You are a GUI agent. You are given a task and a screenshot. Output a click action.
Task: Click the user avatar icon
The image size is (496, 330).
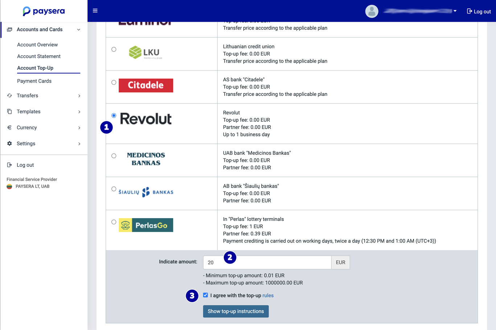coord(372,11)
